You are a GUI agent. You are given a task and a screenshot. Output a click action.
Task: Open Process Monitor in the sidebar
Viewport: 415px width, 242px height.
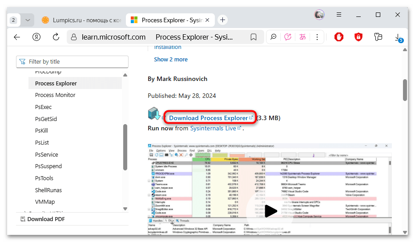(x=55, y=95)
